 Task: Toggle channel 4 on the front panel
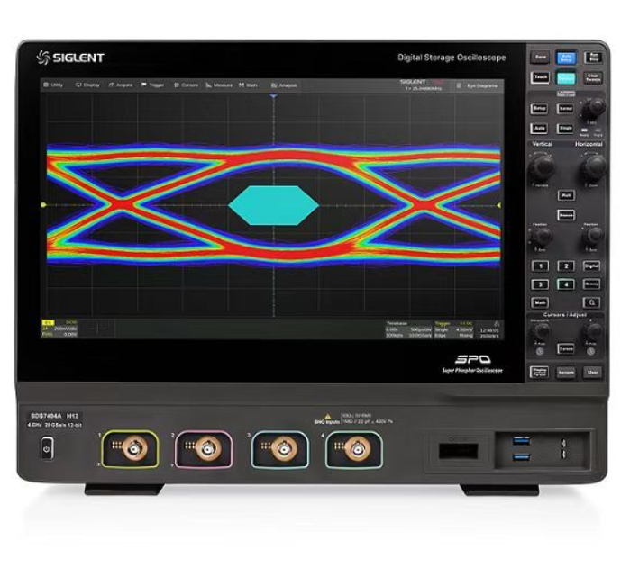(566, 284)
